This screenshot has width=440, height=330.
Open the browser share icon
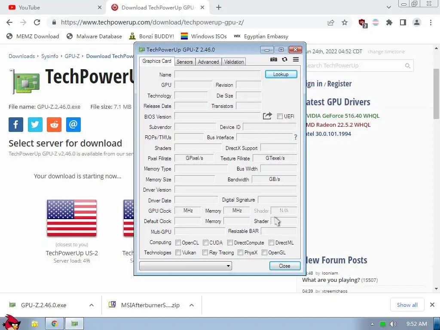click(x=331, y=22)
